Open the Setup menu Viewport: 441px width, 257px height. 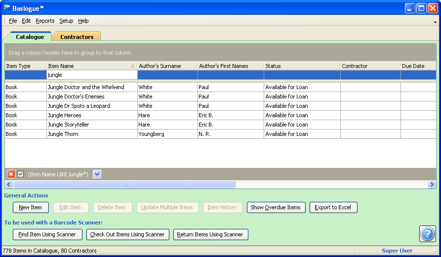point(66,21)
